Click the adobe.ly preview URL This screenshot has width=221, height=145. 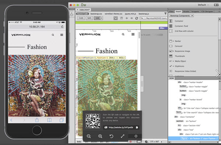121,127
